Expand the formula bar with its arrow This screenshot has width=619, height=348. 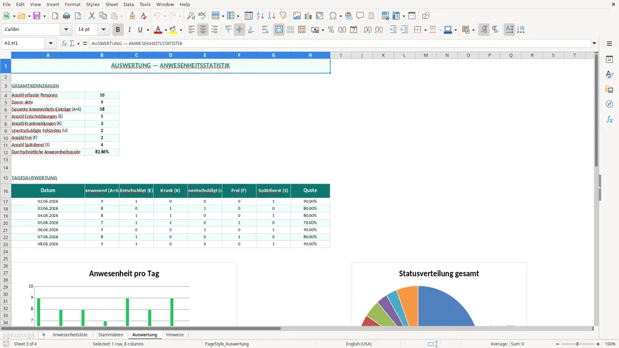tap(595, 44)
